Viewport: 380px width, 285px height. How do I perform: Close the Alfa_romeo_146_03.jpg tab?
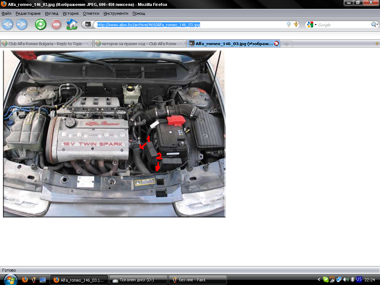coord(276,43)
